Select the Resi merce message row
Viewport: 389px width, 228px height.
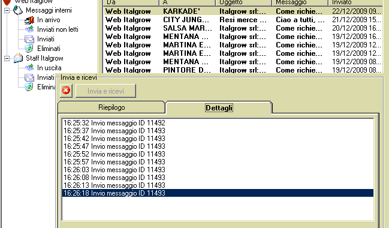click(243, 20)
